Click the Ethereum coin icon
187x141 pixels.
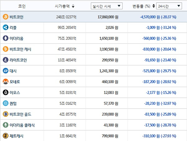[6, 38]
